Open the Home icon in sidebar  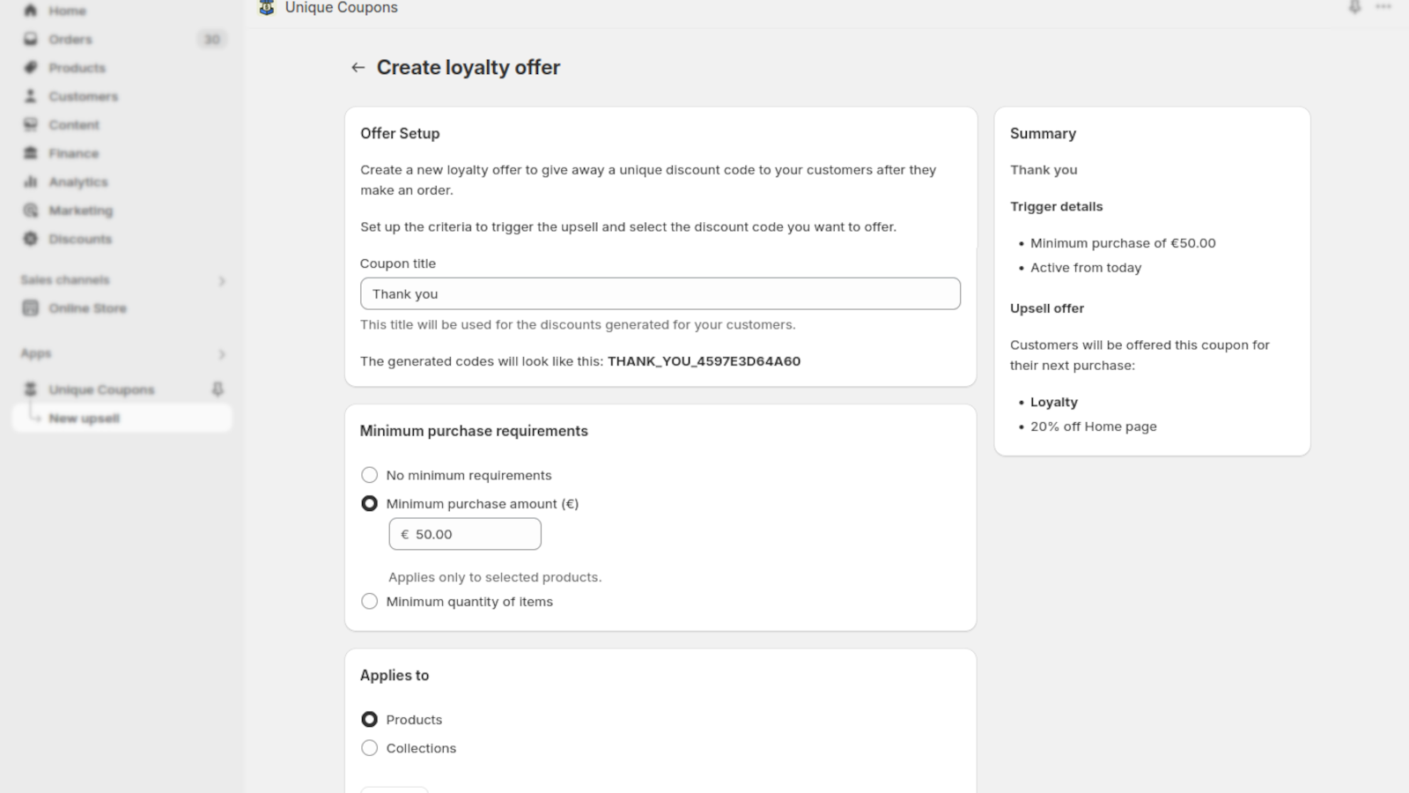click(x=31, y=11)
